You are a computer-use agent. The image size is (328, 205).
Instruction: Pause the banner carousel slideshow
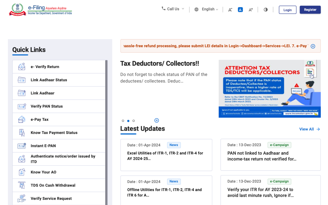(157, 121)
